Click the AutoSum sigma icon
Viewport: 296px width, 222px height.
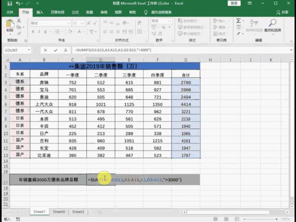point(239,20)
